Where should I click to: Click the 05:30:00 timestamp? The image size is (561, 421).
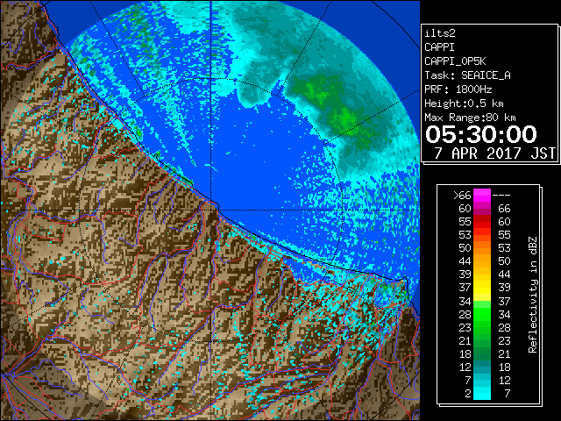pyautogui.click(x=481, y=134)
